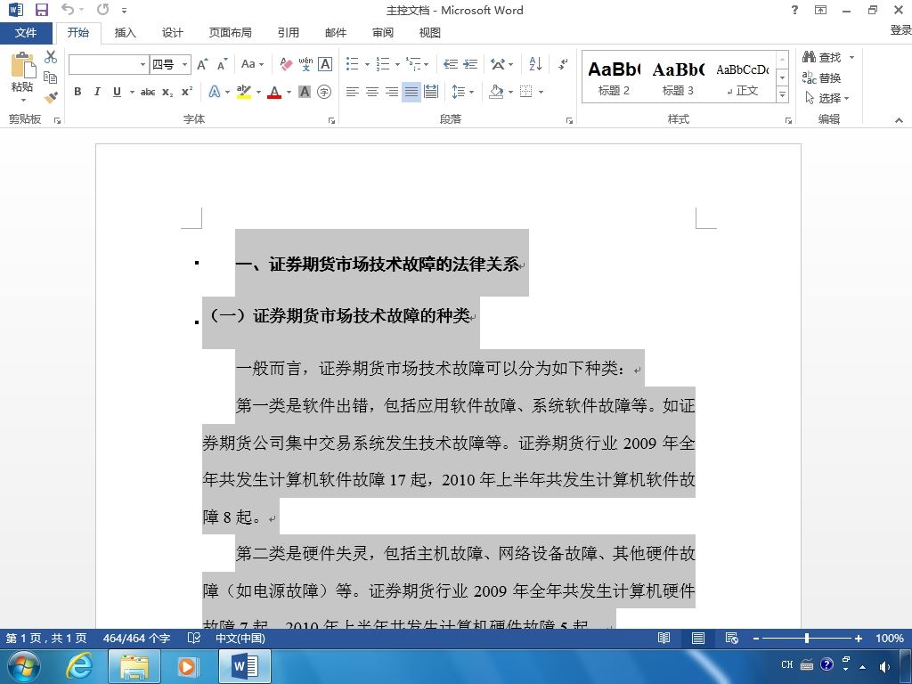912x684 pixels.
Task: Clear all formatting with the eraser icon
Action: [x=286, y=64]
